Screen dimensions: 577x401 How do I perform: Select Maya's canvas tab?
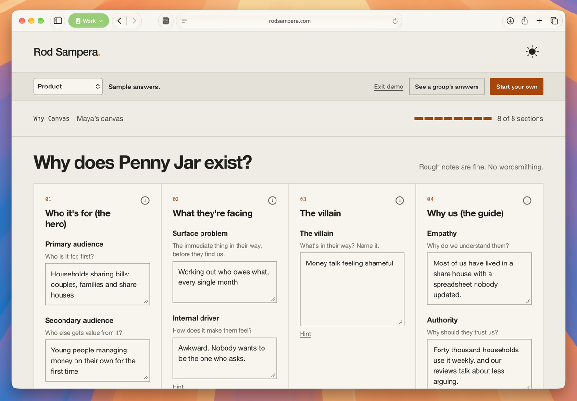100,118
